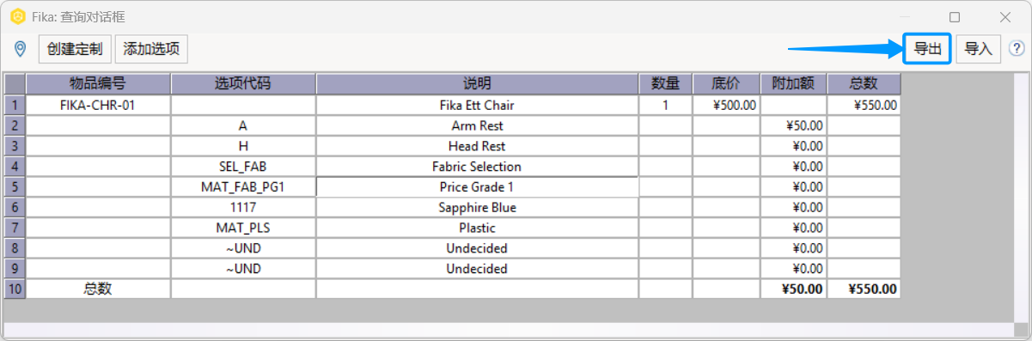Click the 创建定制 button
1032x341 pixels.
[x=76, y=49]
